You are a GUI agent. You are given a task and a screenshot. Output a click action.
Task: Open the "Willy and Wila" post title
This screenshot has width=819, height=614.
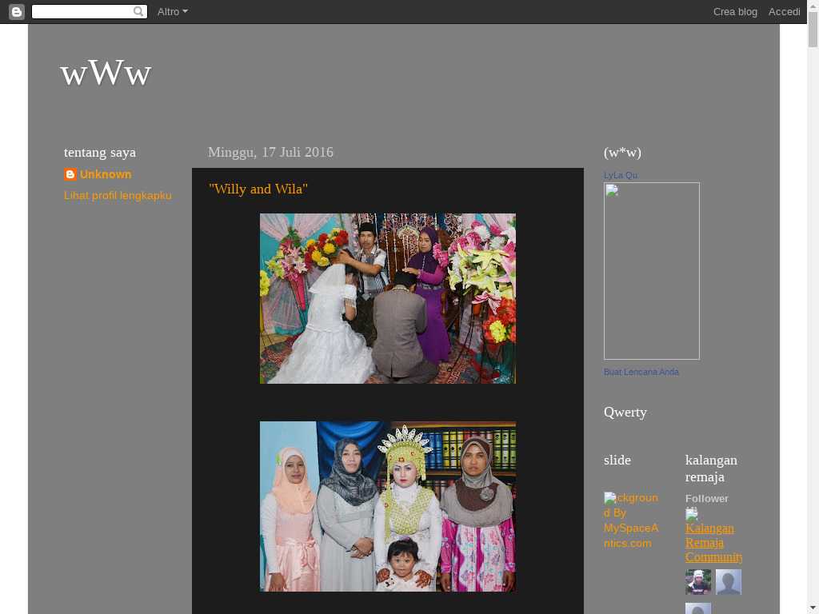tap(258, 189)
